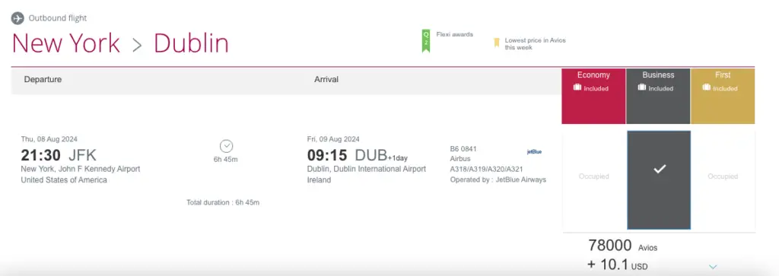The height and width of the screenshot is (276, 779).
Task: Click the Business baggage included icon
Action: point(642,88)
